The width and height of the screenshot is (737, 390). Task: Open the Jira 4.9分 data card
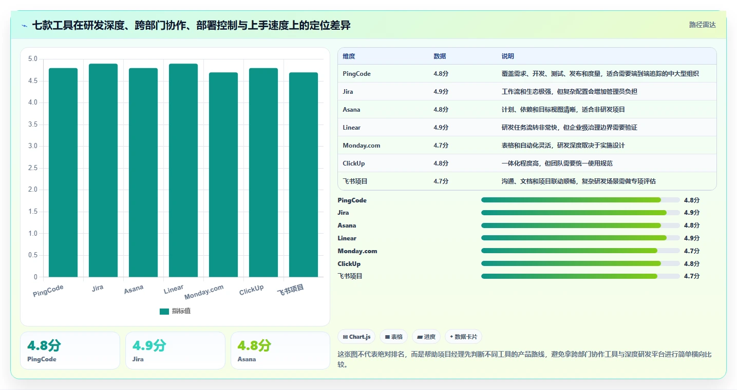[175, 351]
